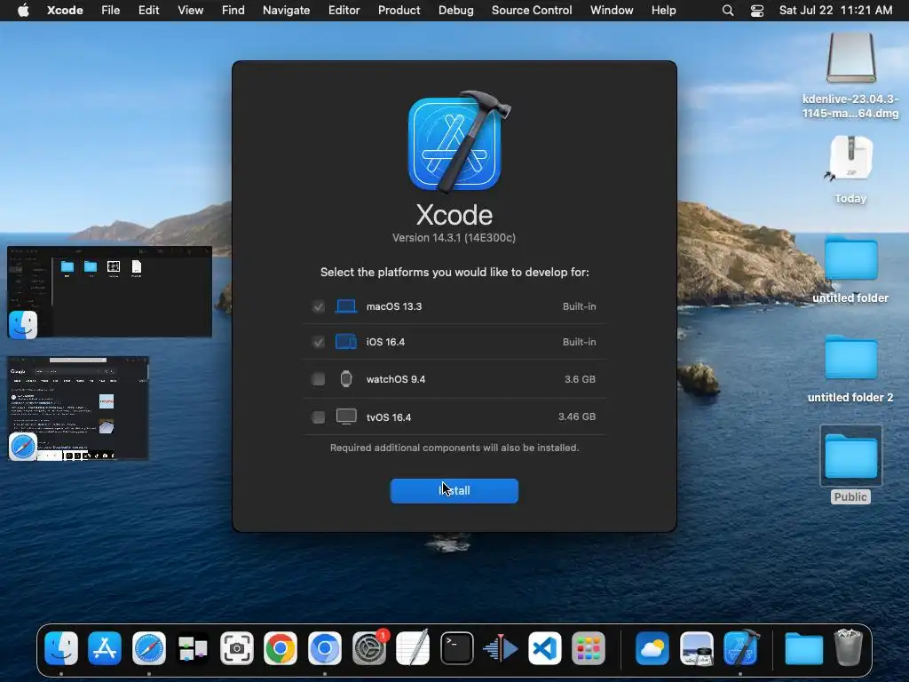Open Chromium from the Dock
Screen dimensions: 909x682
[325, 647]
